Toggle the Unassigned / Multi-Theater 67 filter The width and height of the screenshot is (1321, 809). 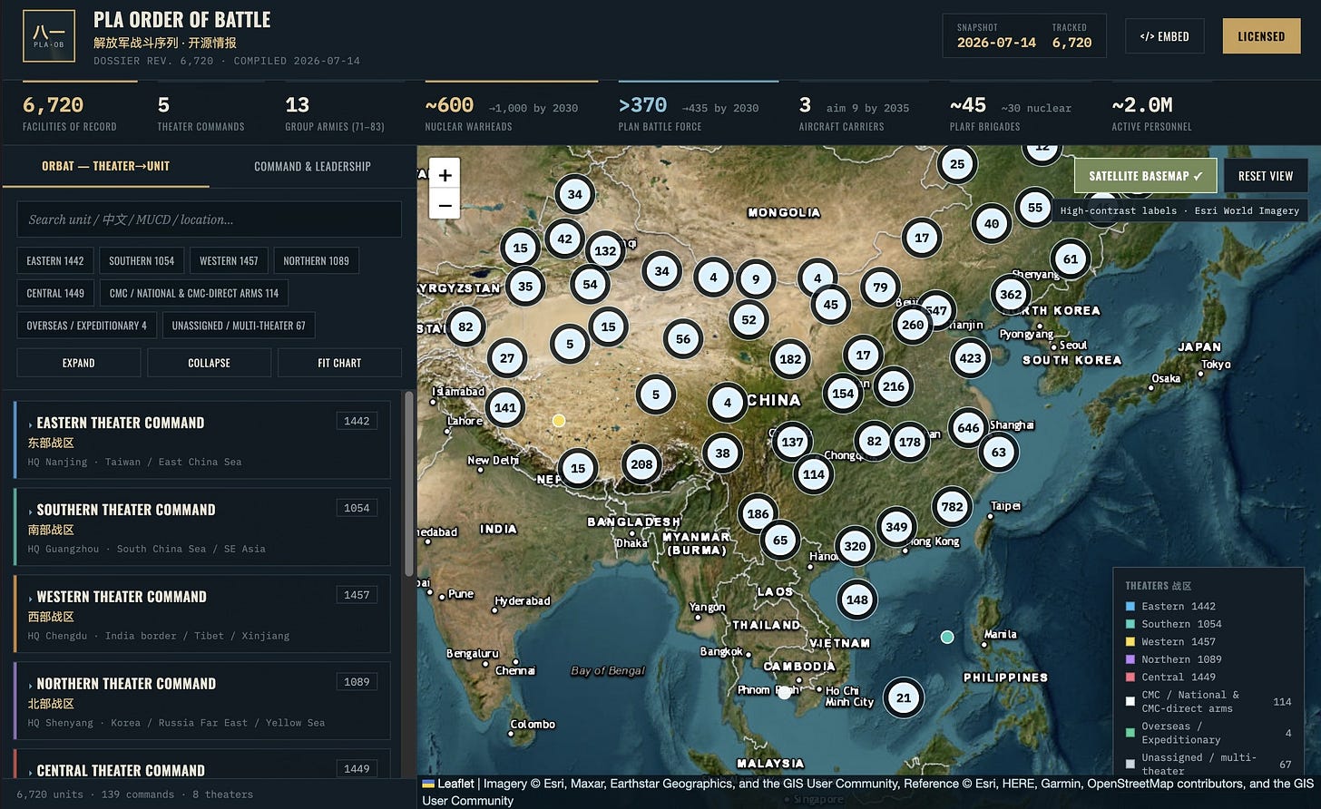point(239,326)
